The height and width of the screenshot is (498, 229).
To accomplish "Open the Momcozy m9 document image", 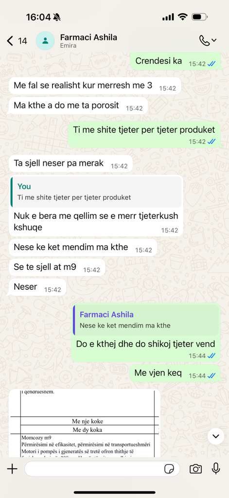I will [x=84, y=423].
